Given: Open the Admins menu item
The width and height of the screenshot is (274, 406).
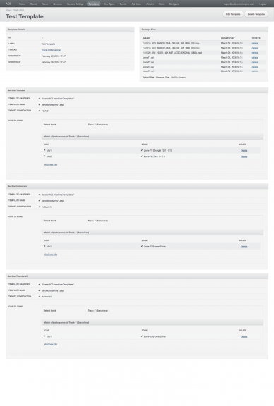Looking at the screenshot, I should [150, 4].
